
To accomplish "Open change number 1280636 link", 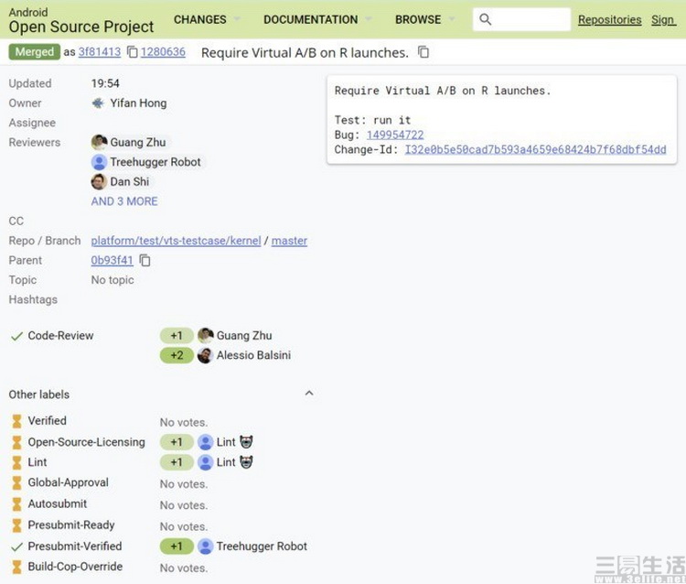I will 163,52.
